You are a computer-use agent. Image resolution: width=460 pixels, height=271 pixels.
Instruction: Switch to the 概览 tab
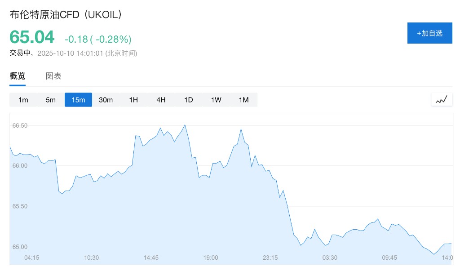pyautogui.click(x=18, y=76)
